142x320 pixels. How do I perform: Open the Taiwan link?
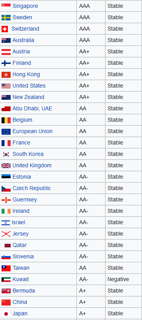coord(21,268)
